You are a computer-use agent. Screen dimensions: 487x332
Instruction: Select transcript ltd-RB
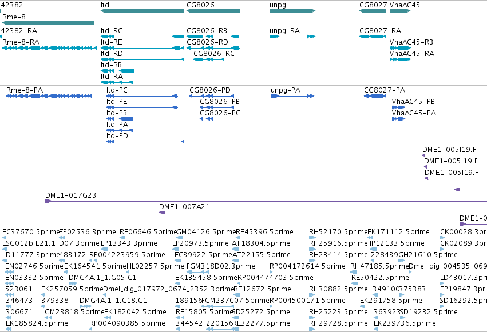coord(117,71)
